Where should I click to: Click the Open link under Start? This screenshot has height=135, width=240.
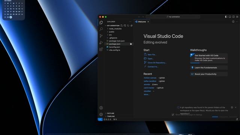point(151,58)
